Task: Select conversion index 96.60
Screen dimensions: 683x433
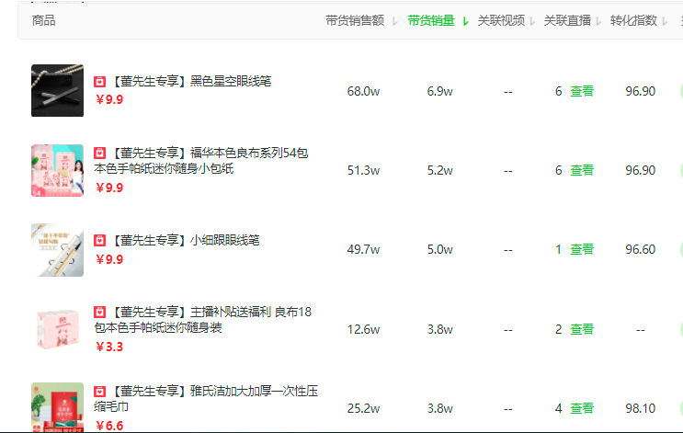Action: (x=641, y=250)
